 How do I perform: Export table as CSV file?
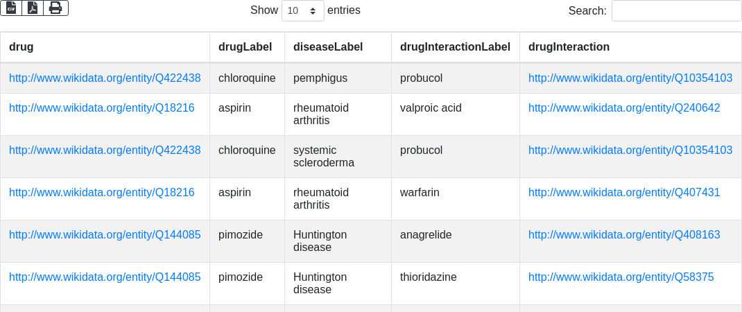click(11, 8)
